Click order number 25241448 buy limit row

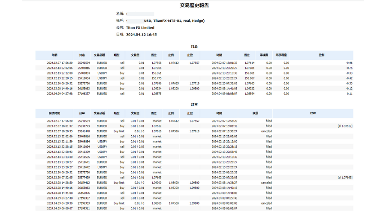pos(84,131)
